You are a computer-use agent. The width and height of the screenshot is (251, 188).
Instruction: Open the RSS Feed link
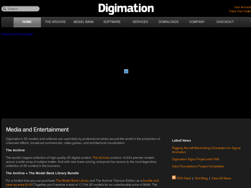[184, 178]
